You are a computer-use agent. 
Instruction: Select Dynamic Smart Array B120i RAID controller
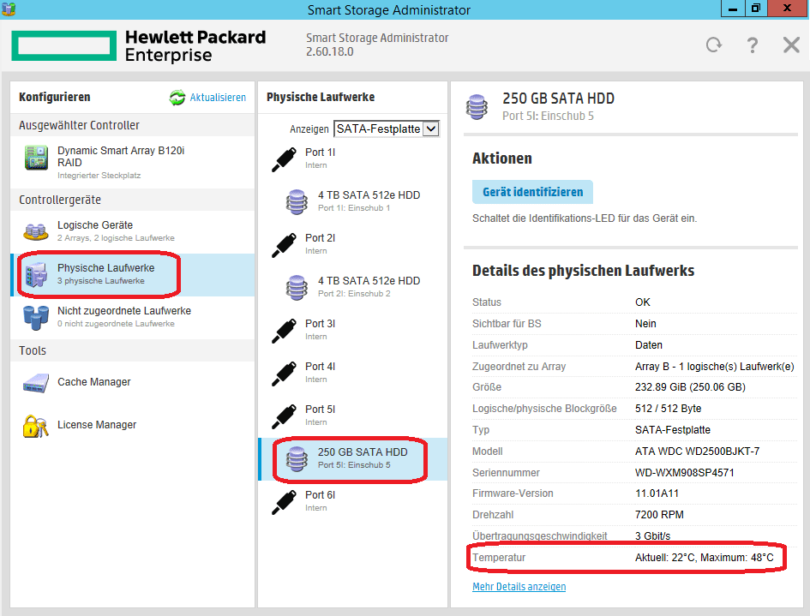click(132, 162)
